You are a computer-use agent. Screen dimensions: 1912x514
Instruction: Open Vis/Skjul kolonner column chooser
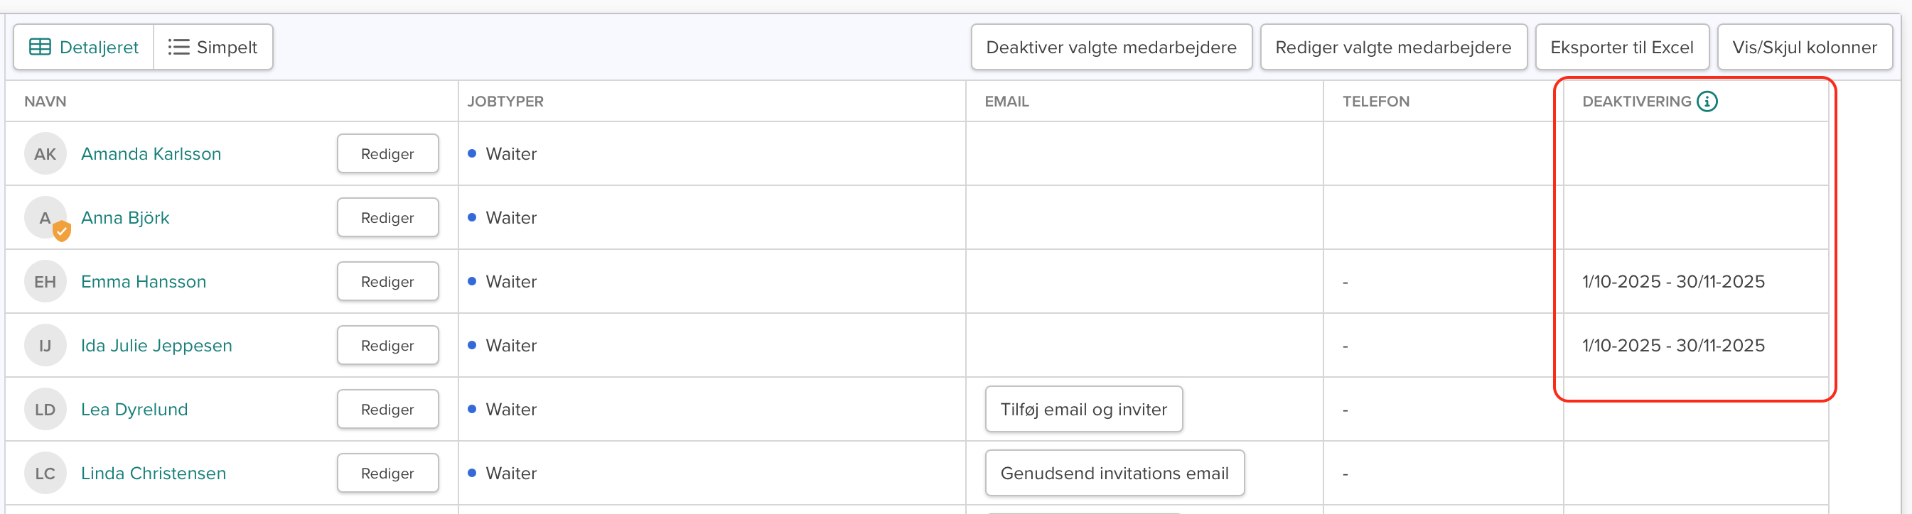point(1804,48)
